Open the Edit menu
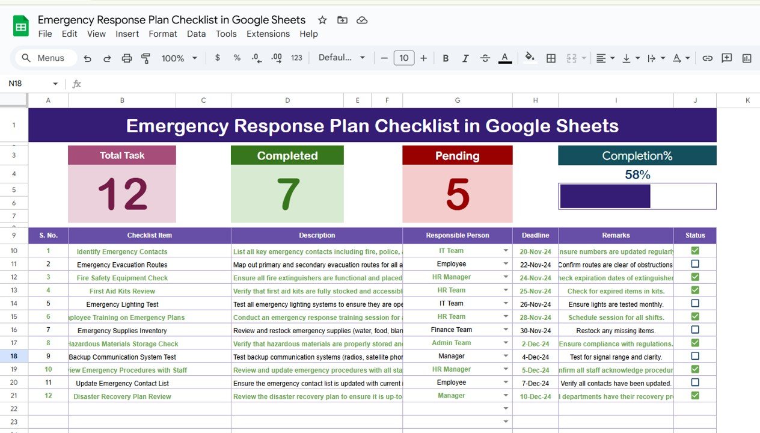 coord(70,34)
